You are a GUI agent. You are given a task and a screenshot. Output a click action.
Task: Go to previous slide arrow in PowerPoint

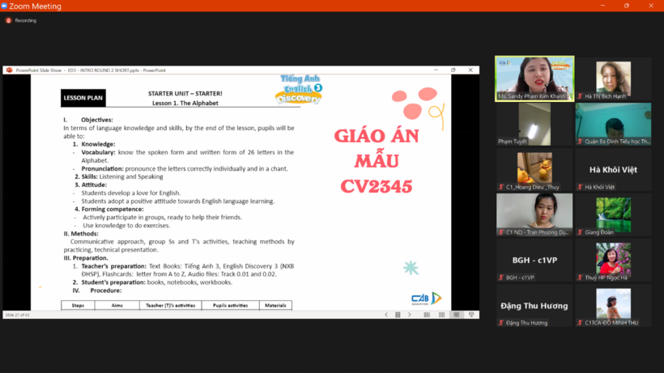pos(386,315)
